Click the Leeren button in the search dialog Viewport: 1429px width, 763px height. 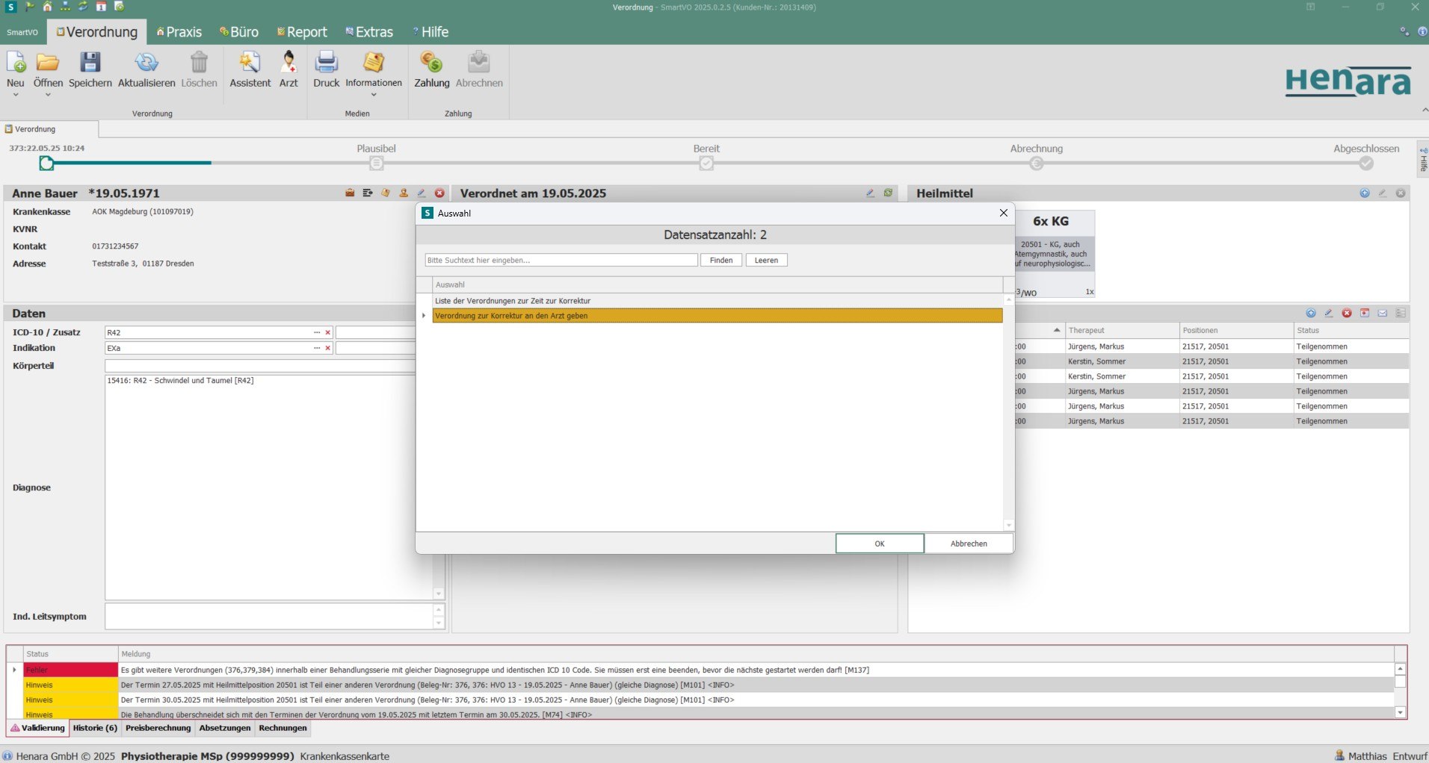pos(766,260)
